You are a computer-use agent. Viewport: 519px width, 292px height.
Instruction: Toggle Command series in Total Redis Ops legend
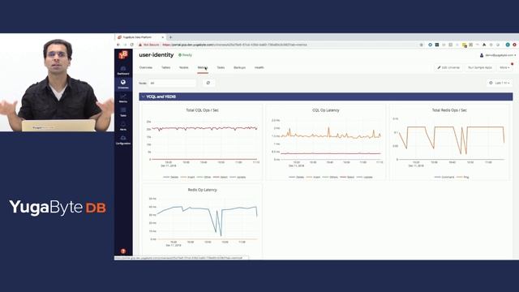[x=444, y=177]
